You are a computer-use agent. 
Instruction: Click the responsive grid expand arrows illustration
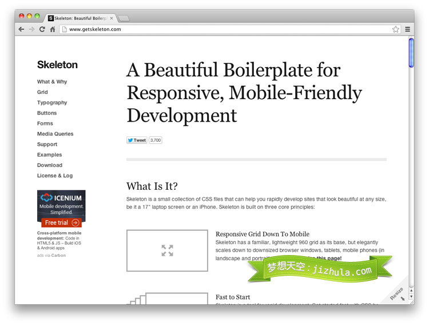(167, 250)
